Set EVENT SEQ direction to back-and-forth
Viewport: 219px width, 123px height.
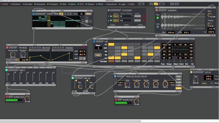tap(70, 14)
